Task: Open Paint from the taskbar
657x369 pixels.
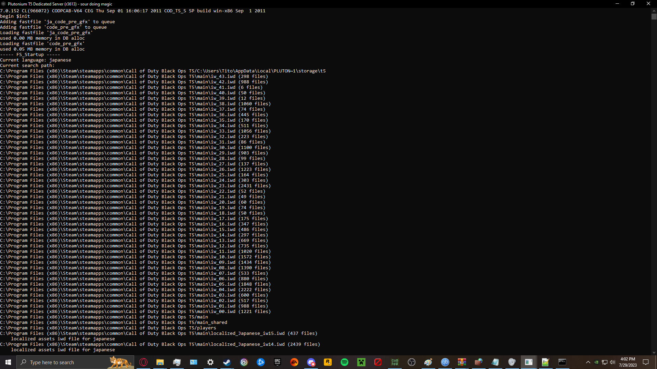Action: point(428,362)
